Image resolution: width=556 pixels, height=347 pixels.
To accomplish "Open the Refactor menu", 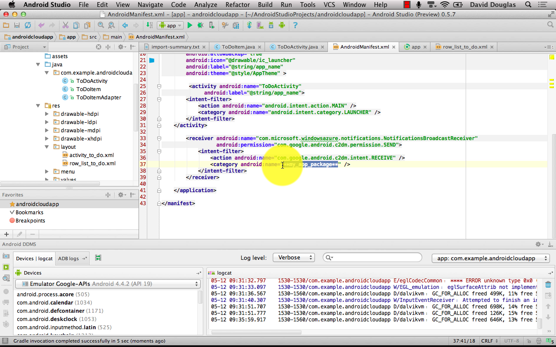I will tap(238, 5).
